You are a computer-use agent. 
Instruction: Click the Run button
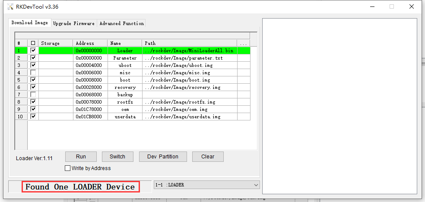tap(81, 157)
